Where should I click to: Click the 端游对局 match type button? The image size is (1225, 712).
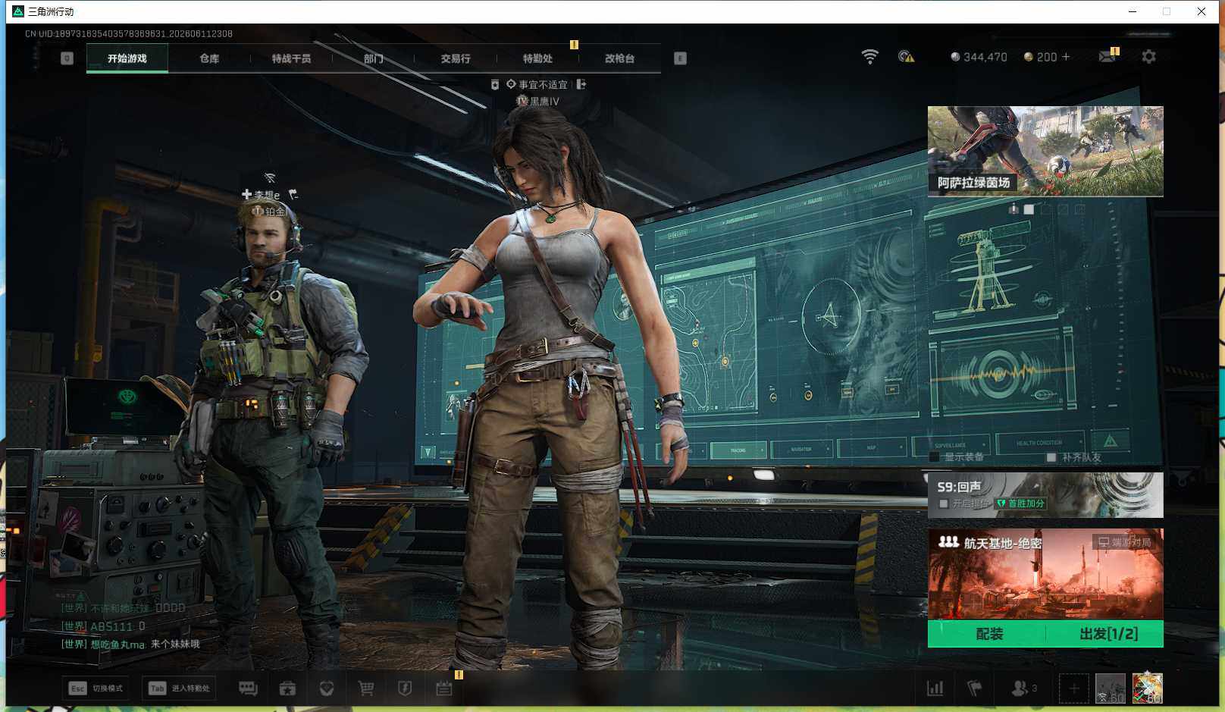click(x=1126, y=542)
